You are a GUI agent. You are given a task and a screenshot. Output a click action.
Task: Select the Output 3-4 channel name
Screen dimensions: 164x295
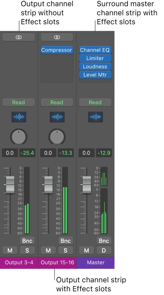tap(19, 263)
